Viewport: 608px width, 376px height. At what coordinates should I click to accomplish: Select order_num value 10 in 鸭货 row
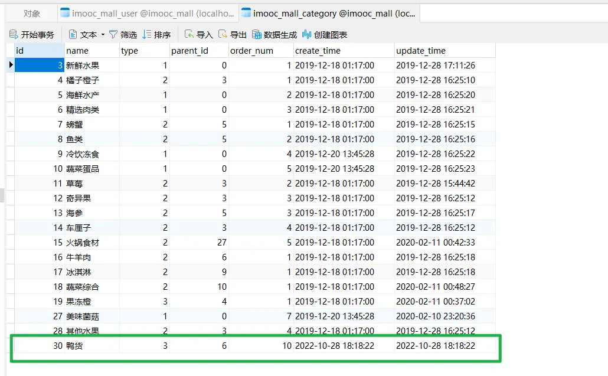(x=261, y=345)
